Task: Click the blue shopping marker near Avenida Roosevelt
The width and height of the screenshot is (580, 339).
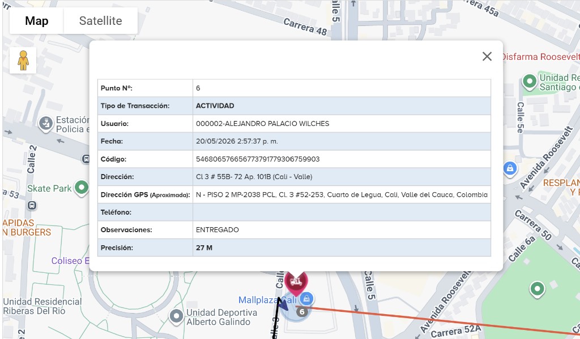Action: click(510, 168)
